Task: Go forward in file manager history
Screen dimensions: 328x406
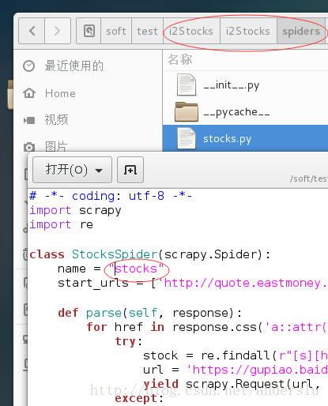Action: [58, 31]
